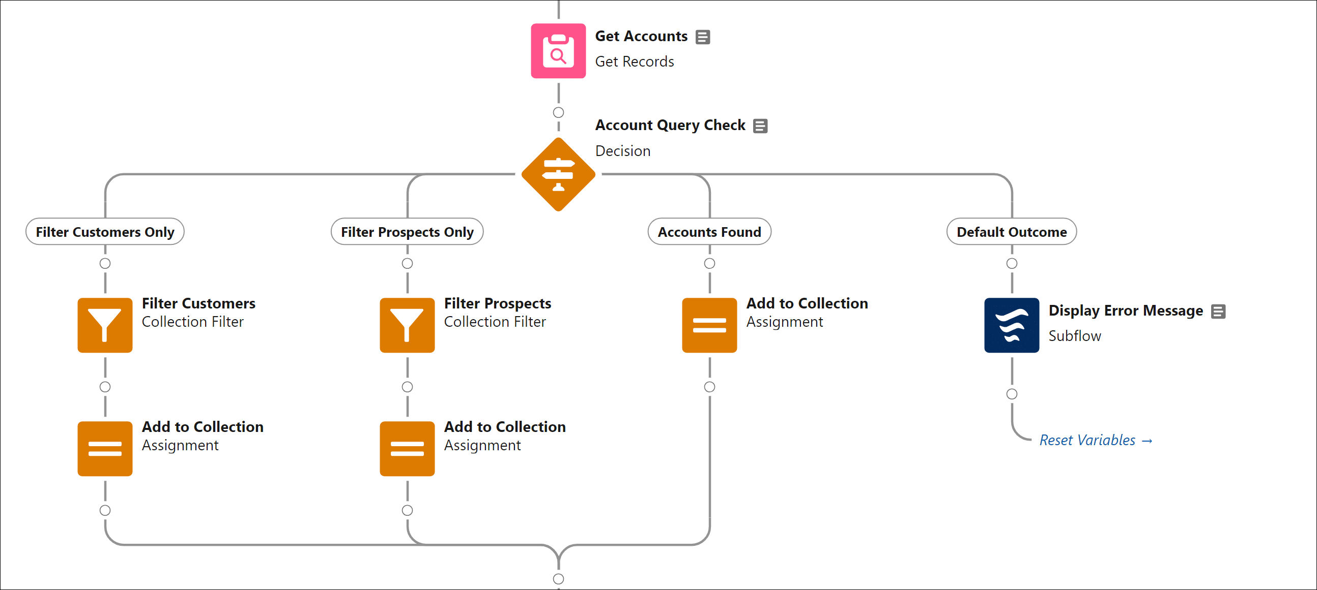
Task: Select Add to Collection icon under Accounts Found
Action: (x=709, y=325)
